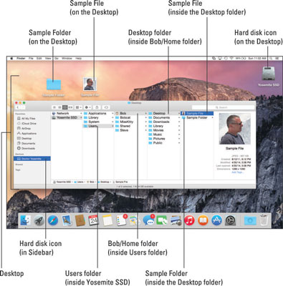Open App Store icon in Dock
Screen dimensions: 283x286
click(216, 220)
